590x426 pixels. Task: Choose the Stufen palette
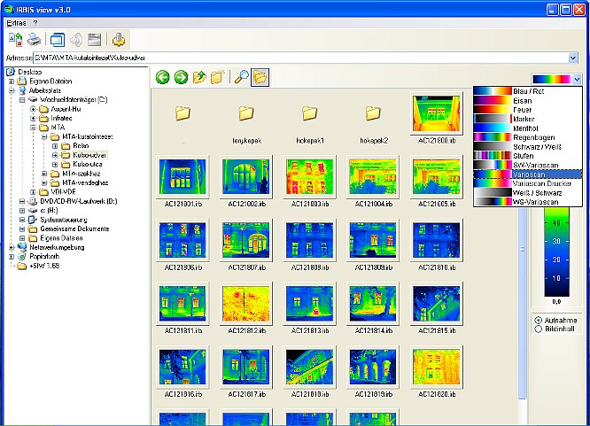click(x=527, y=155)
